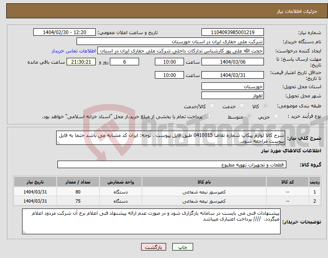Click the remaining days field showing 6

coord(124,62)
